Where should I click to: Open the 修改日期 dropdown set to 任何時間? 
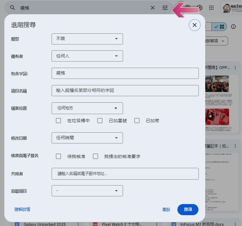(x=87, y=138)
